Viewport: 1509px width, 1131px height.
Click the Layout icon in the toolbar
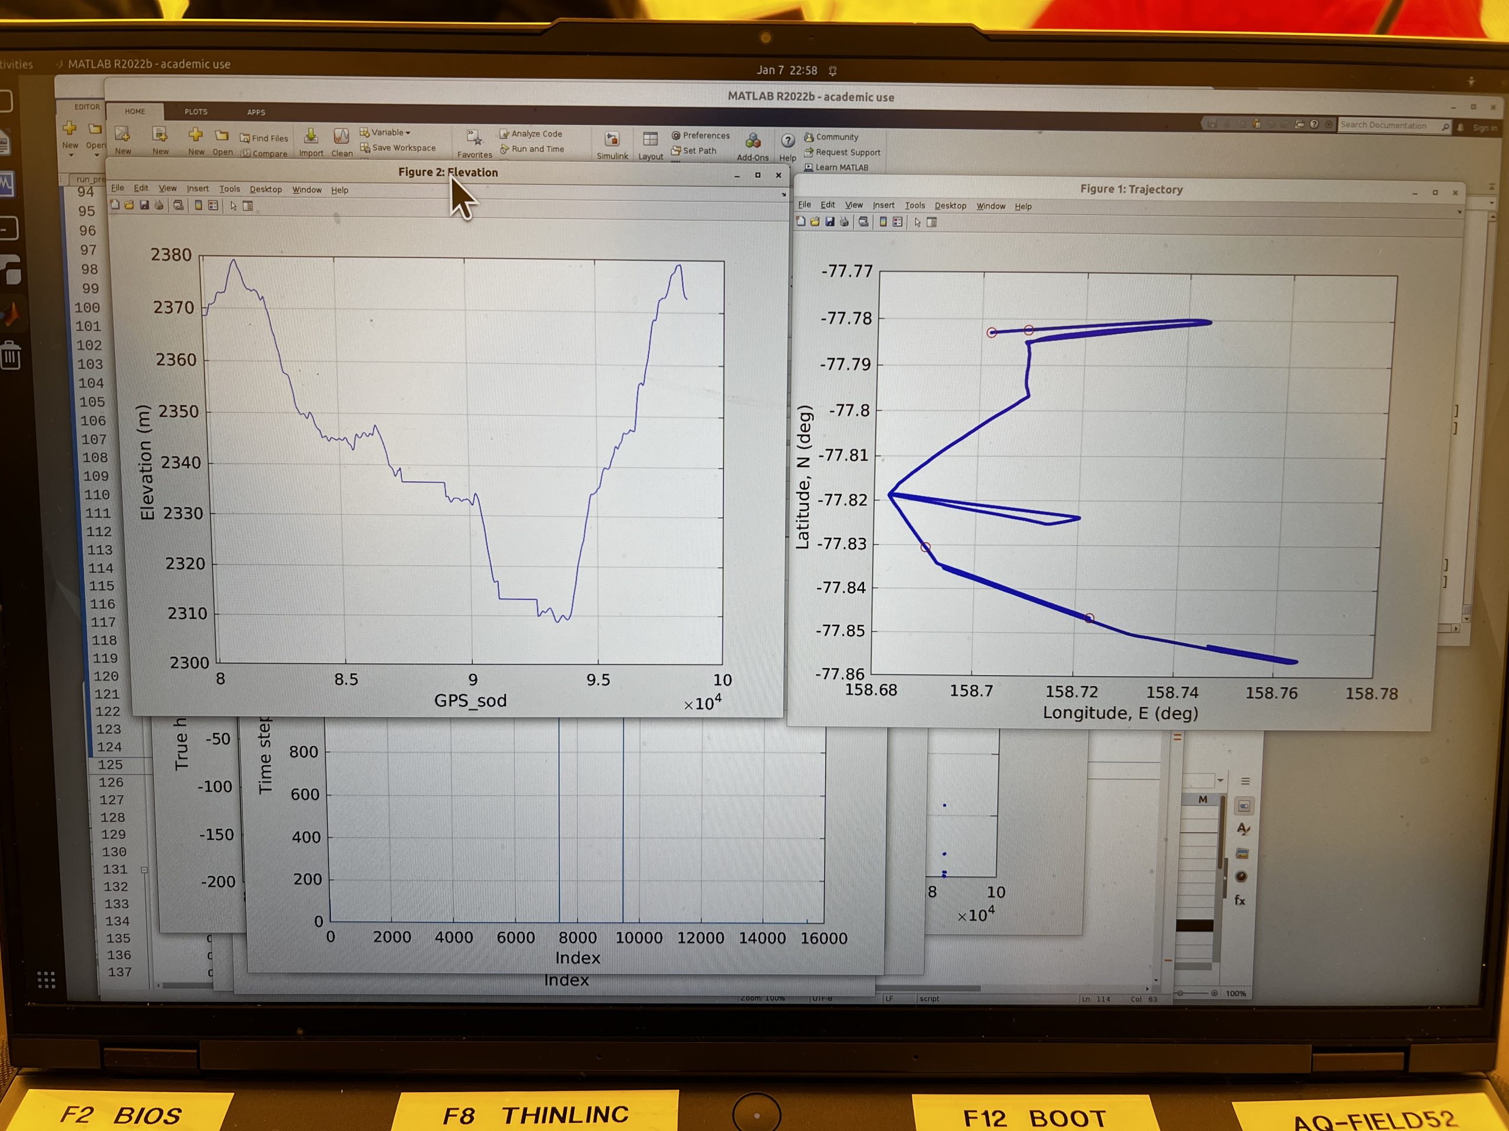click(x=650, y=137)
